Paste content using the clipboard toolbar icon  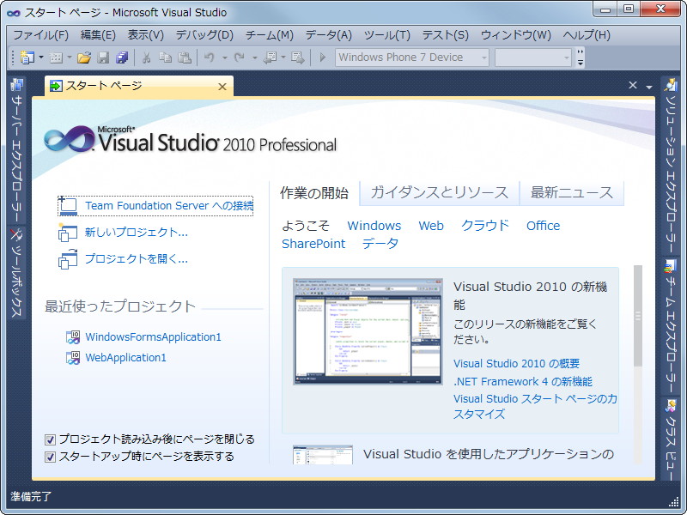(183, 58)
